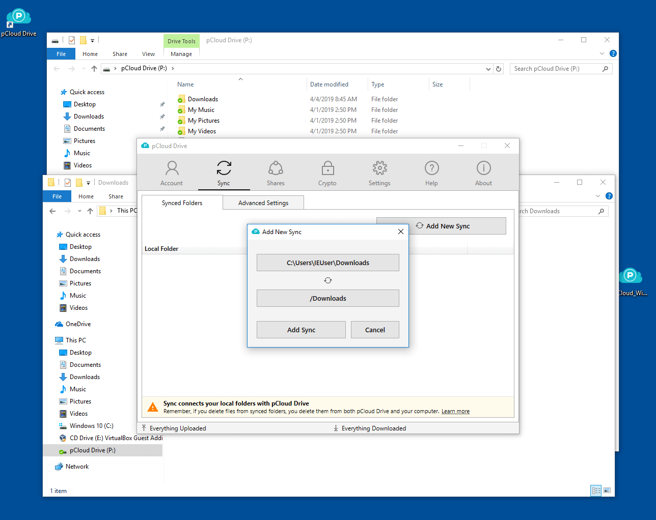
Task: Switch to Advanced Settings tab
Action: coord(263,203)
